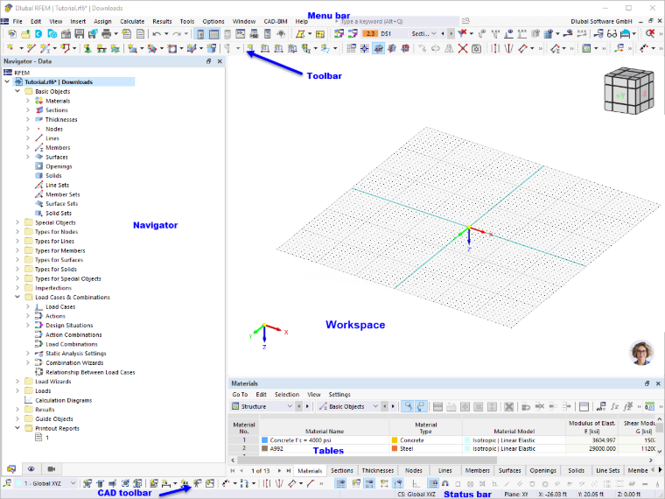The height and width of the screenshot is (499, 665).
Task: Click the search with red X icon
Action: coord(650,33)
